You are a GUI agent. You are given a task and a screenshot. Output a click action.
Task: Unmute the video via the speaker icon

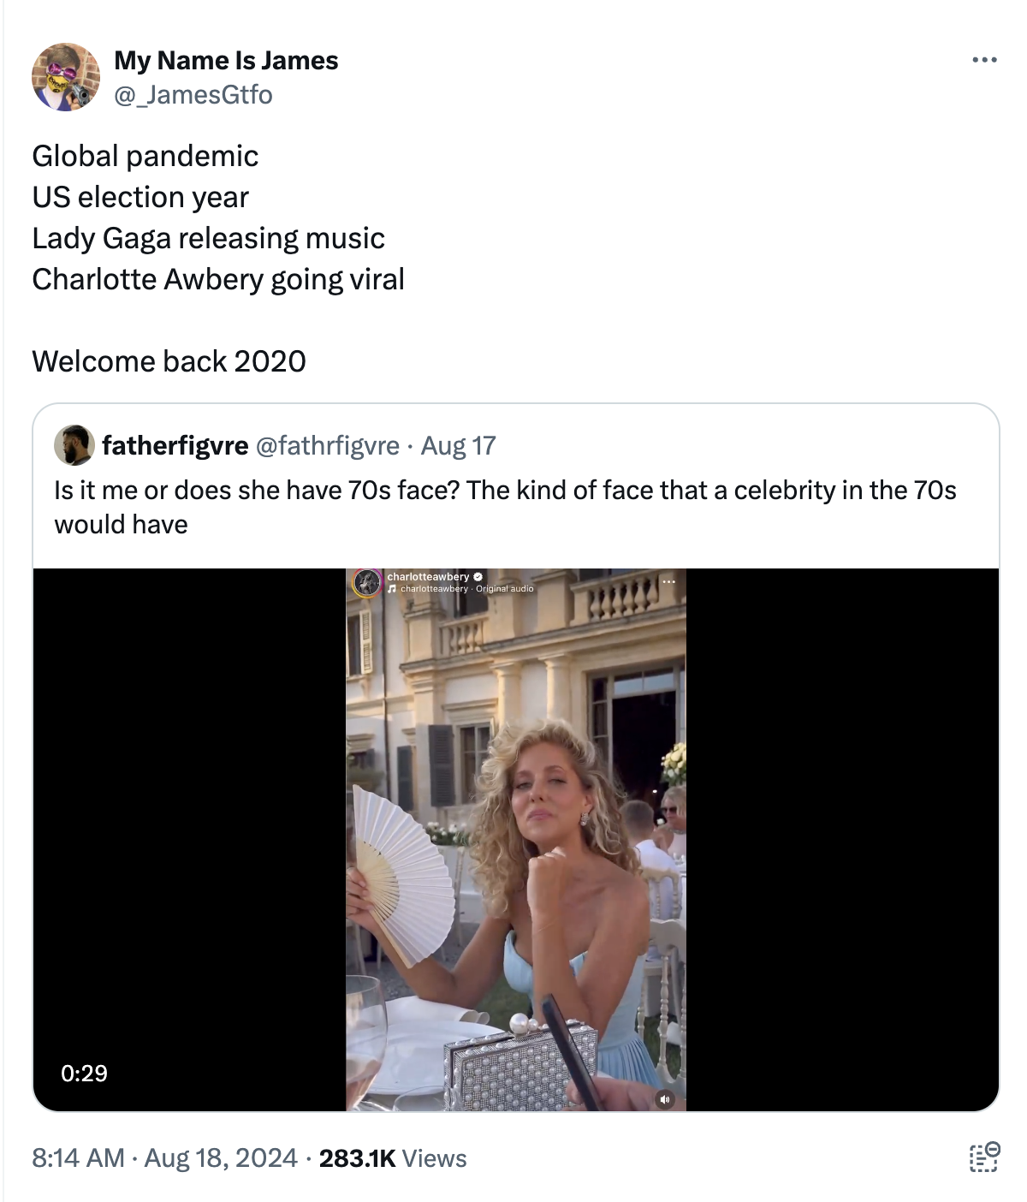[x=665, y=1099]
